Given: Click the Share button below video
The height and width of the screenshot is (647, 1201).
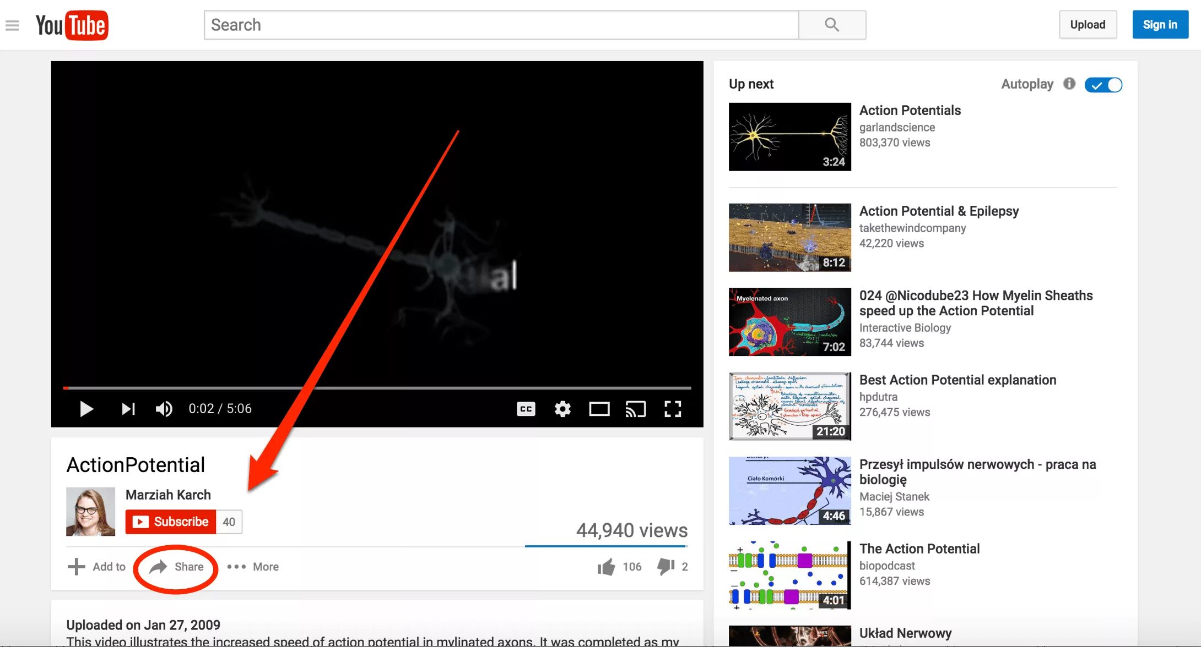Looking at the screenshot, I should pos(175,567).
